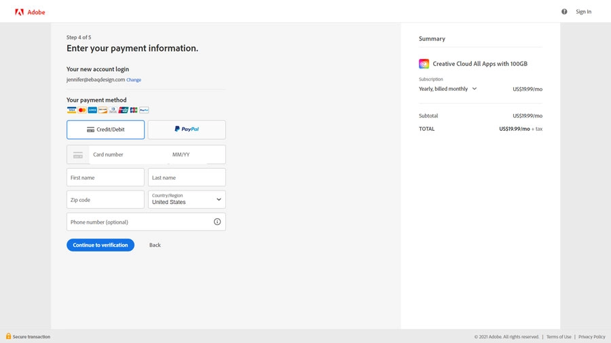This screenshot has width=611, height=343.
Task: Click the Mastercard icon
Action: [x=82, y=110]
